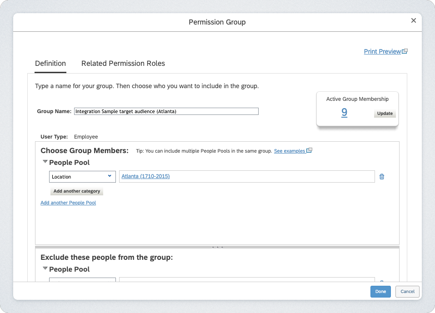Screen dimensions: 435x313
Task: Click the Add another category button
Action: click(x=77, y=191)
